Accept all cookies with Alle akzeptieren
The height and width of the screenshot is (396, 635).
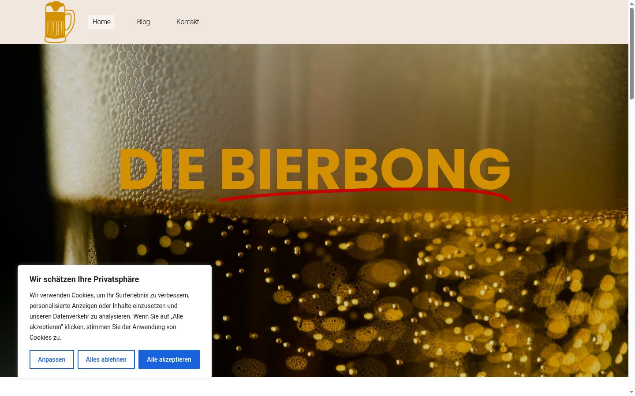pyautogui.click(x=169, y=359)
